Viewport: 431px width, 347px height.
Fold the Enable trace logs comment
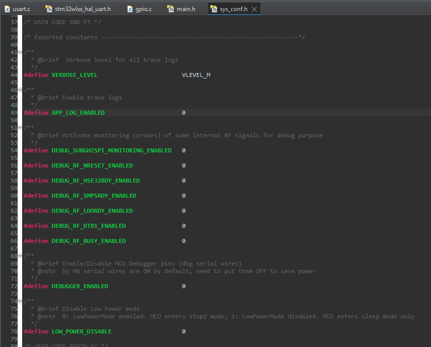pos(19,90)
